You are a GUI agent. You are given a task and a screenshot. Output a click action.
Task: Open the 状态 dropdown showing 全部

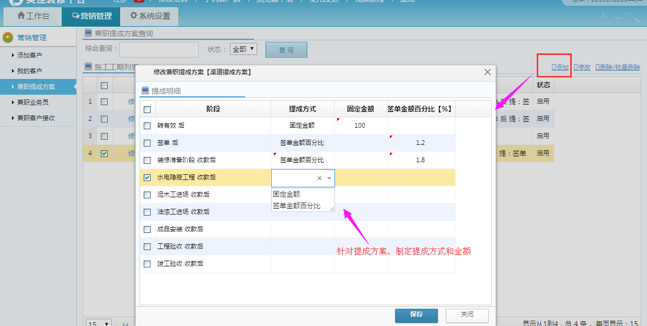pyautogui.click(x=244, y=49)
